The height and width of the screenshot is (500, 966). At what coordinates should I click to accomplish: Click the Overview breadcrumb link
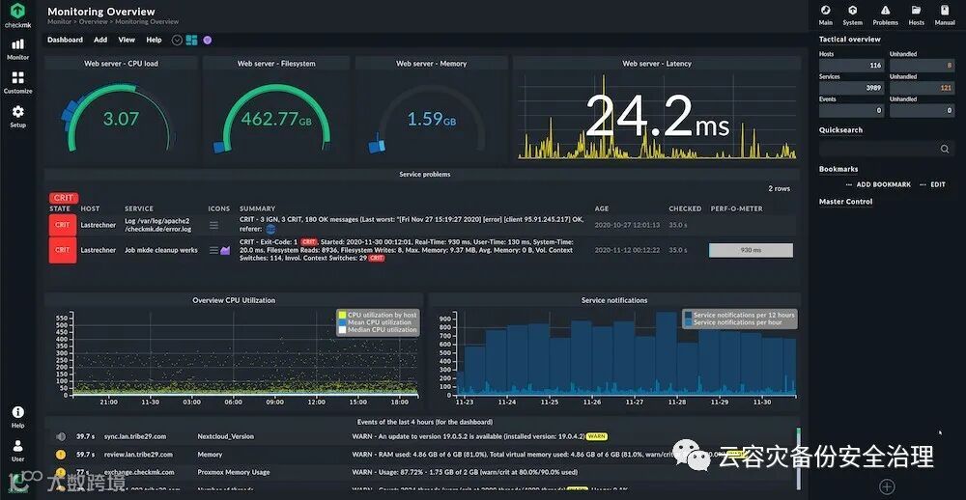click(93, 21)
